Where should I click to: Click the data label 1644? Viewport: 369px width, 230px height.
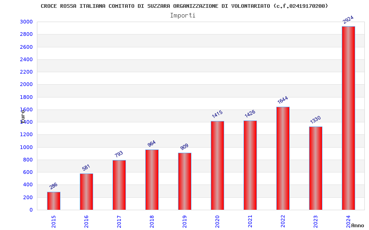[282, 100]
